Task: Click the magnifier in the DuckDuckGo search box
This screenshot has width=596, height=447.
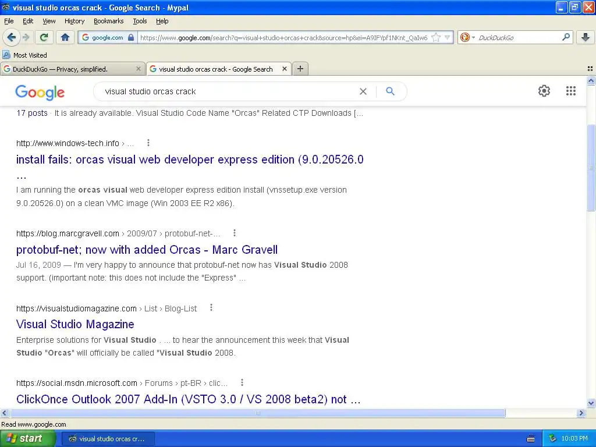Action: 566,37
